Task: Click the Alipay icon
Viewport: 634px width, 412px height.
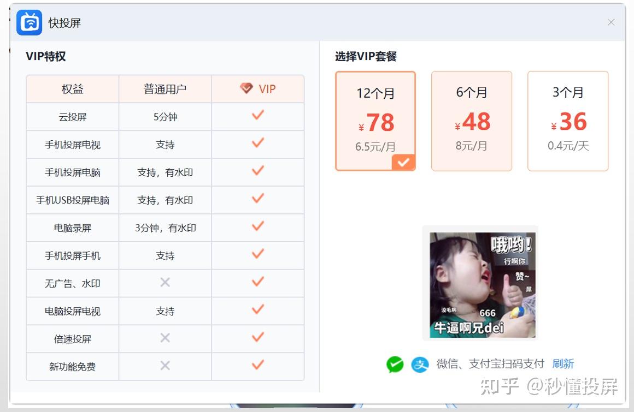Action: coord(420,365)
